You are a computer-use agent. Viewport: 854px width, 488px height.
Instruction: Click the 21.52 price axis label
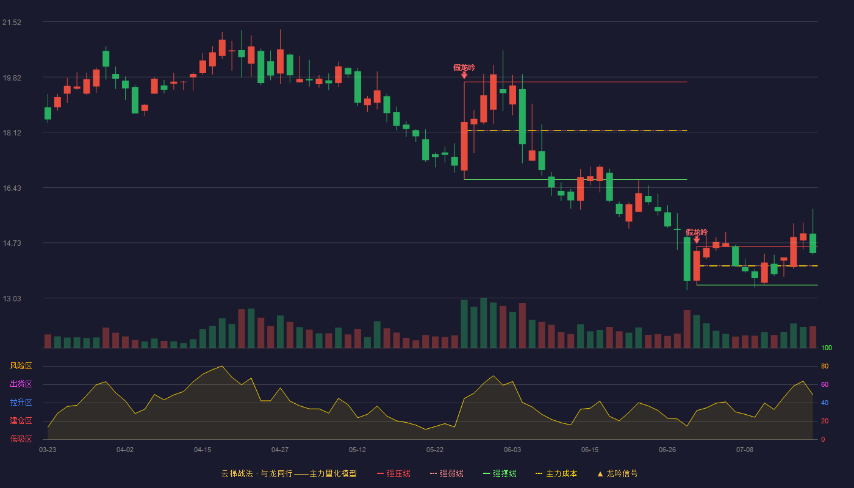click(x=12, y=23)
